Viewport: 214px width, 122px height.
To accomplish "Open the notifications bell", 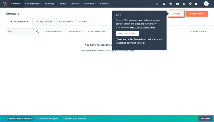I will pos(196,4).
